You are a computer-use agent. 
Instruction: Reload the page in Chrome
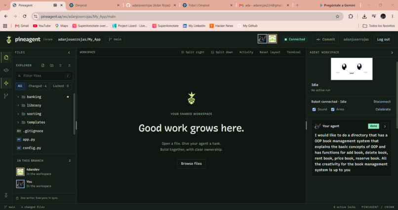click(25, 16)
